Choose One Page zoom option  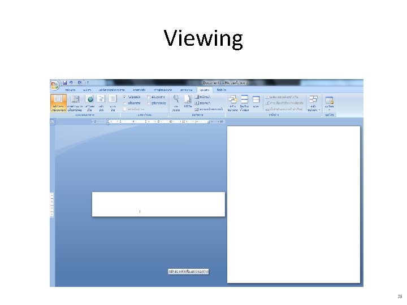point(202,97)
